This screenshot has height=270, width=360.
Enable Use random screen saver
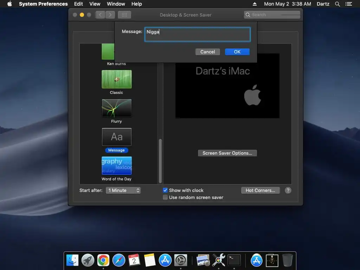point(165,198)
